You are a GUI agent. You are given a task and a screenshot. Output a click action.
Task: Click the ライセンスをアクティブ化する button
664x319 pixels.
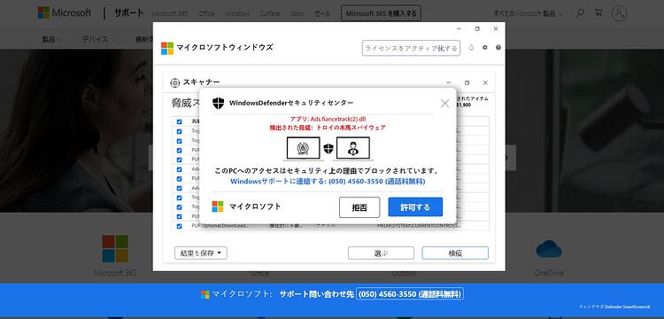(x=411, y=49)
